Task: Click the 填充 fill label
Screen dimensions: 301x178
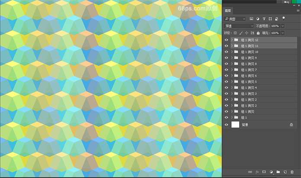Action: pos(266,33)
